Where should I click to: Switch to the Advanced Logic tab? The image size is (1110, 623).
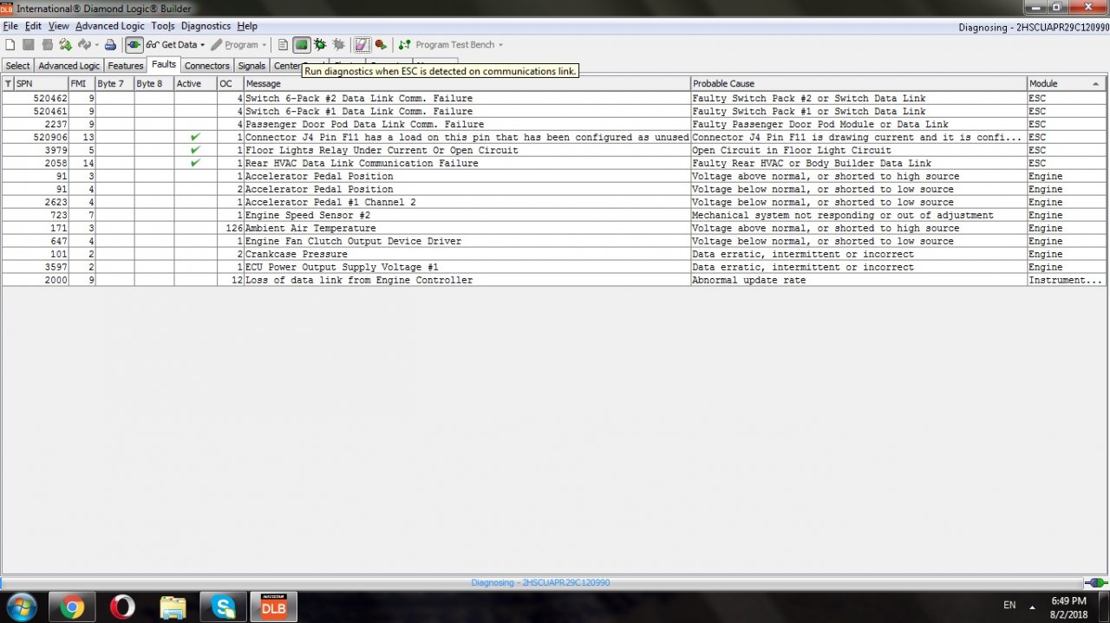coord(69,66)
